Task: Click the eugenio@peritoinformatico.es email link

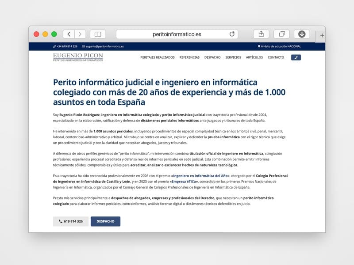Action: 103,46
